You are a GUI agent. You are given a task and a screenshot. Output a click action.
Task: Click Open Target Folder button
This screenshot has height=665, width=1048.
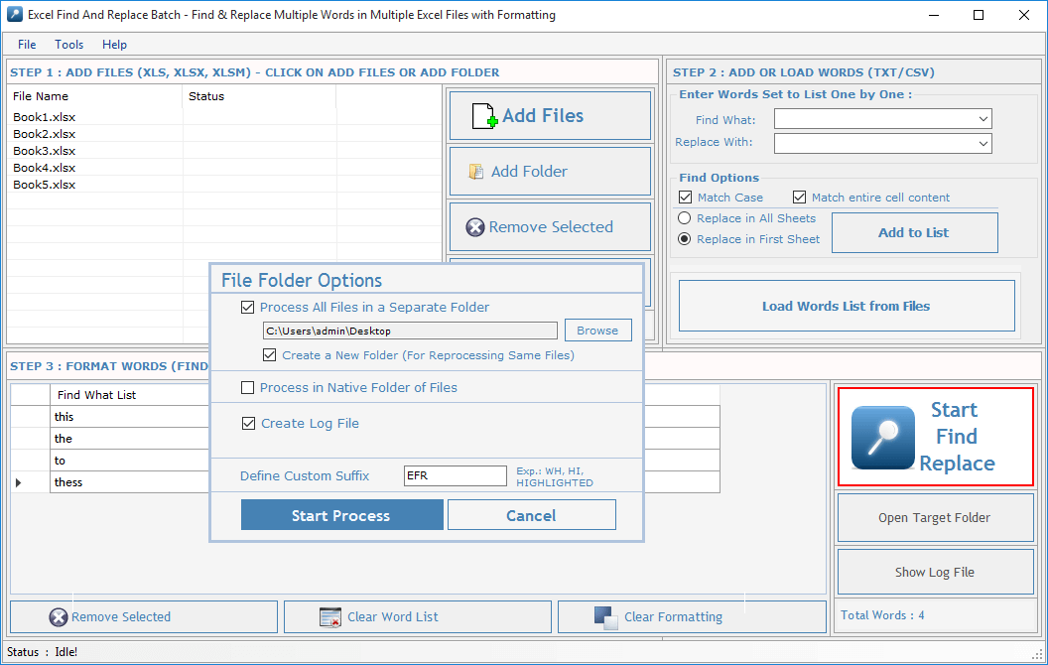click(x=935, y=517)
